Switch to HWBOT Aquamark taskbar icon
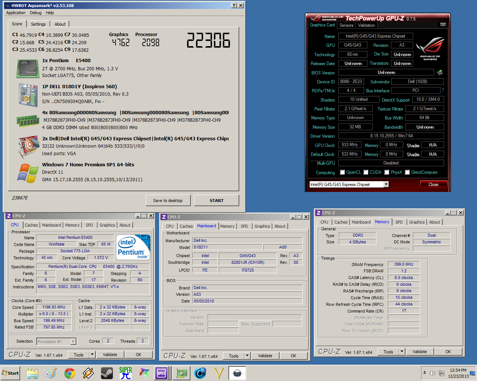 point(237,373)
